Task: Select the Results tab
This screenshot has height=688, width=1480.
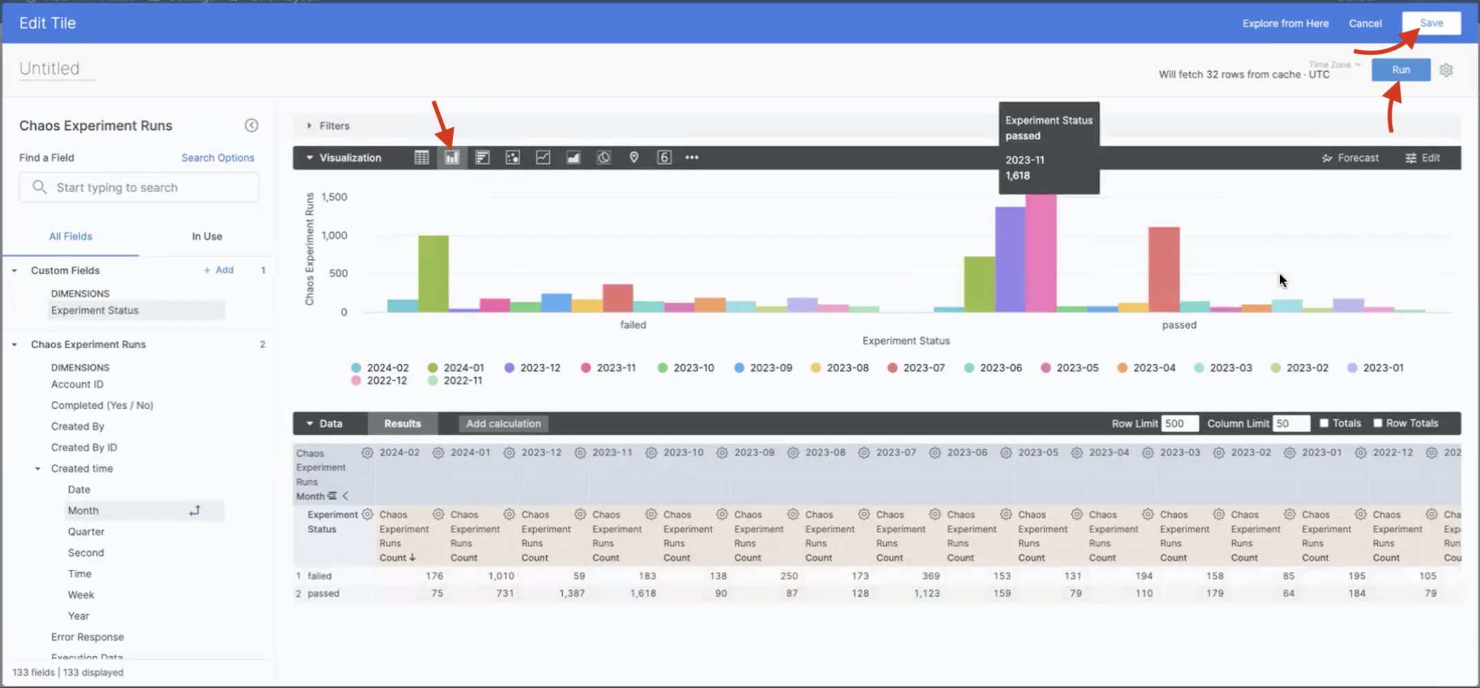Action: point(403,423)
